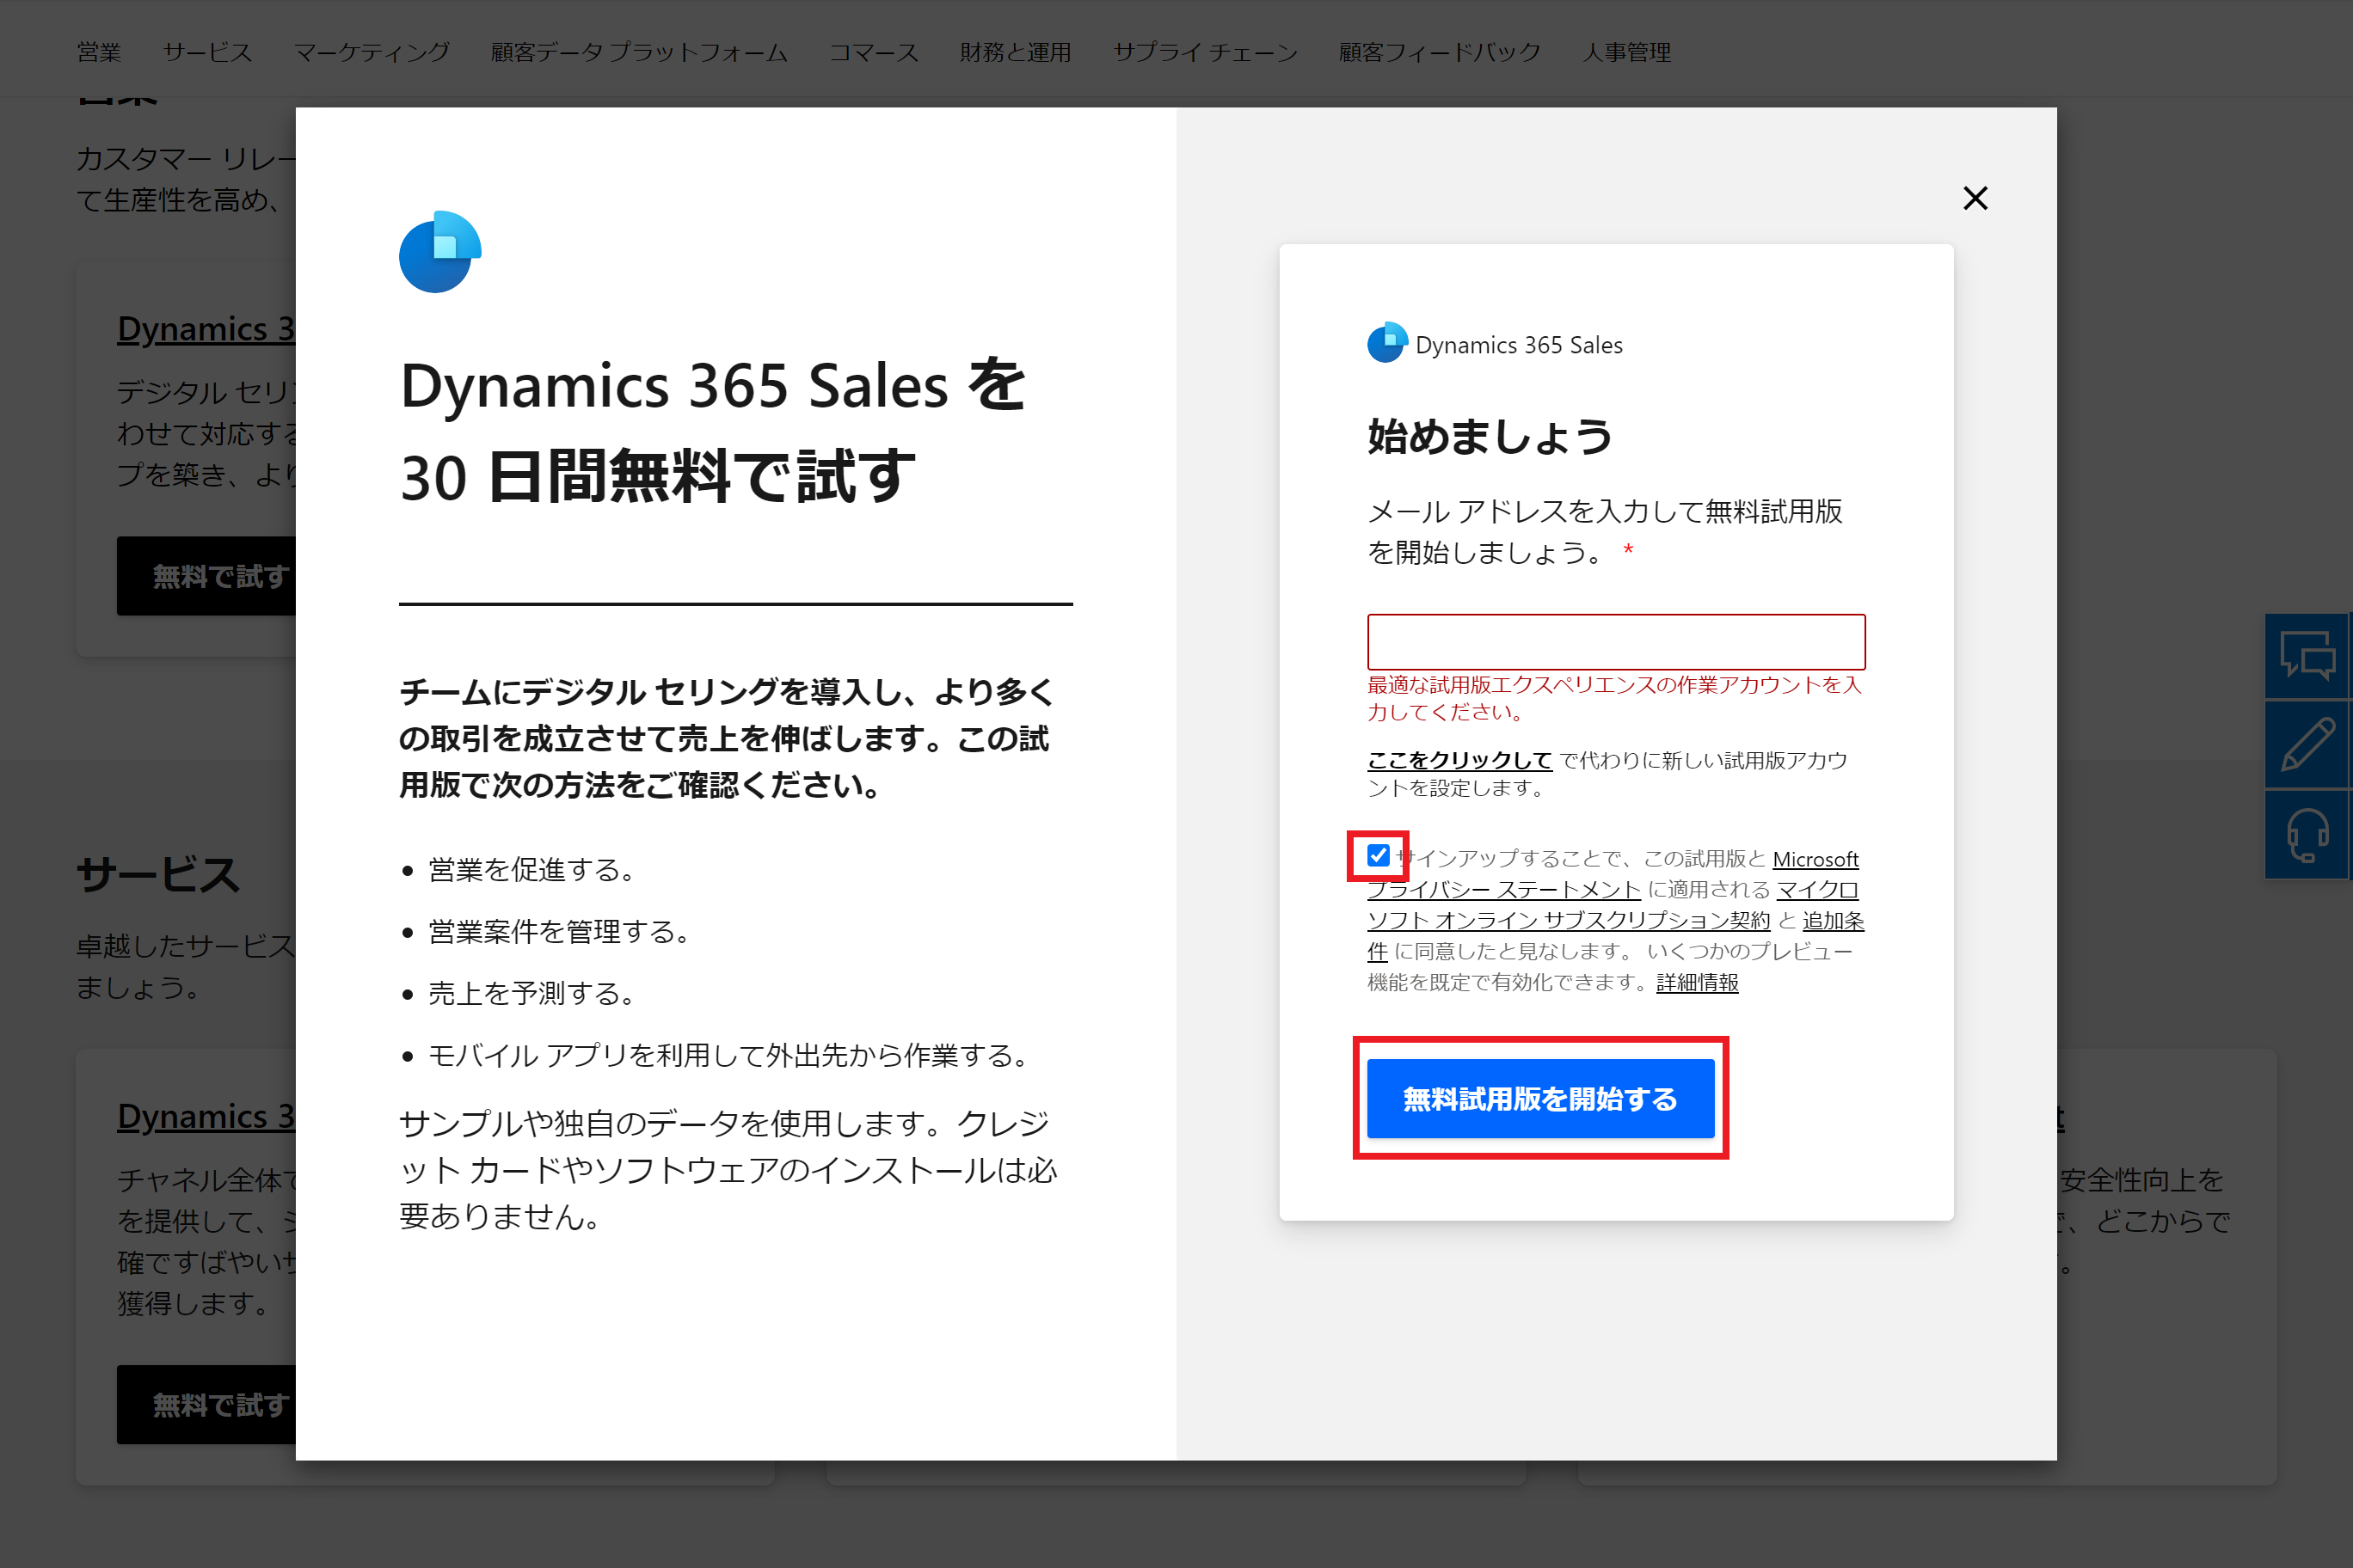Open the headset support side icon
Viewport: 2353px width, 1568px height.
pyautogui.click(x=2307, y=834)
